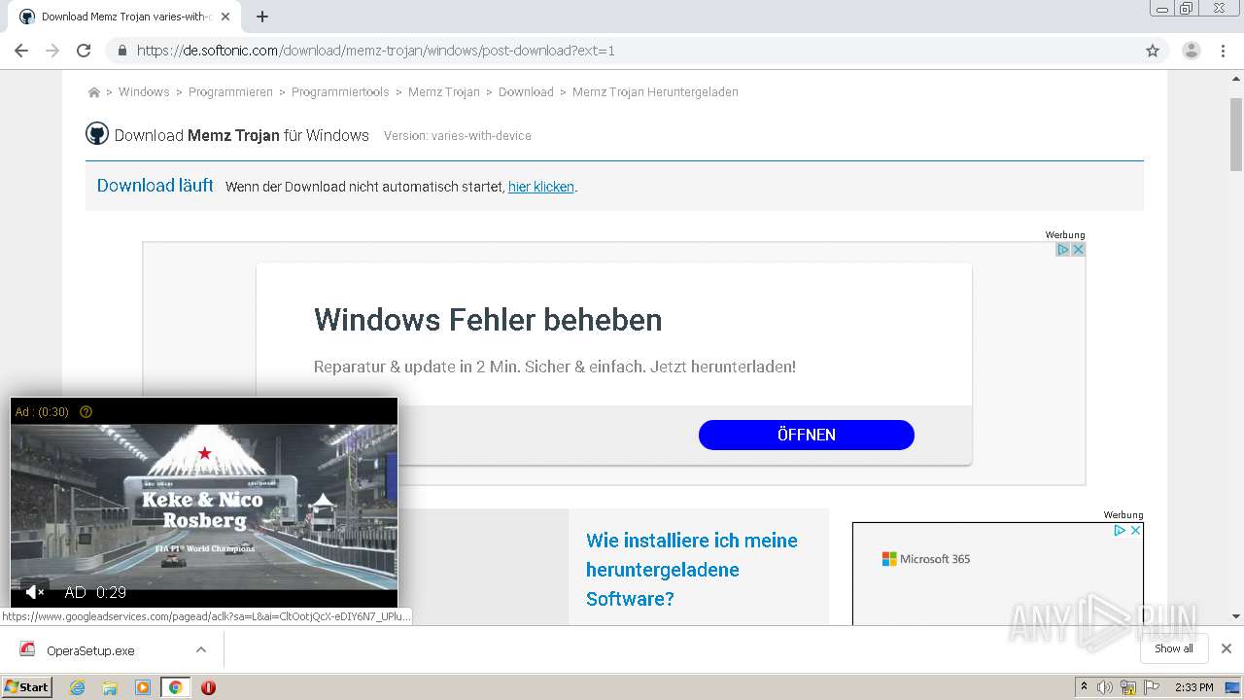Close the Microsoft 365 ad
Image resolution: width=1244 pixels, height=700 pixels.
pos(1135,531)
